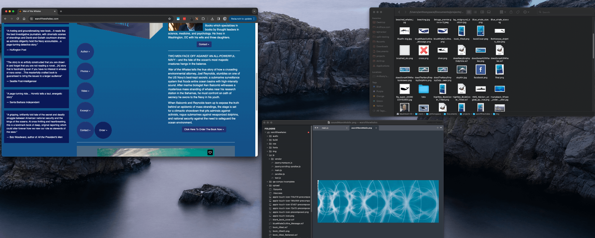Open jquery.marquee.js in Sublime sidebar
The height and width of the screenshot is (238, 595).
[283, 163]
